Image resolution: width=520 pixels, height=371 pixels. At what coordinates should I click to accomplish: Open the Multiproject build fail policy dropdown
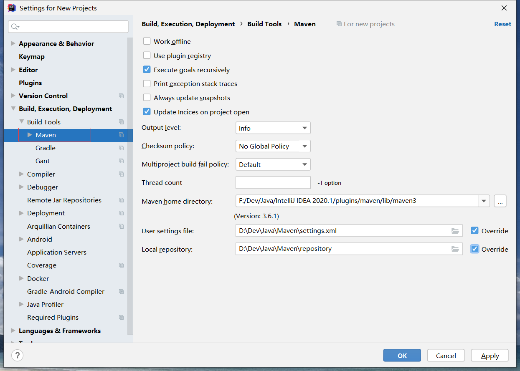click(x=273, y=164)
